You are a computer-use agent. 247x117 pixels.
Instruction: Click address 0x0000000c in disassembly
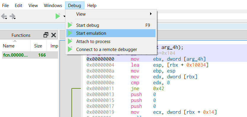[100, 77]
